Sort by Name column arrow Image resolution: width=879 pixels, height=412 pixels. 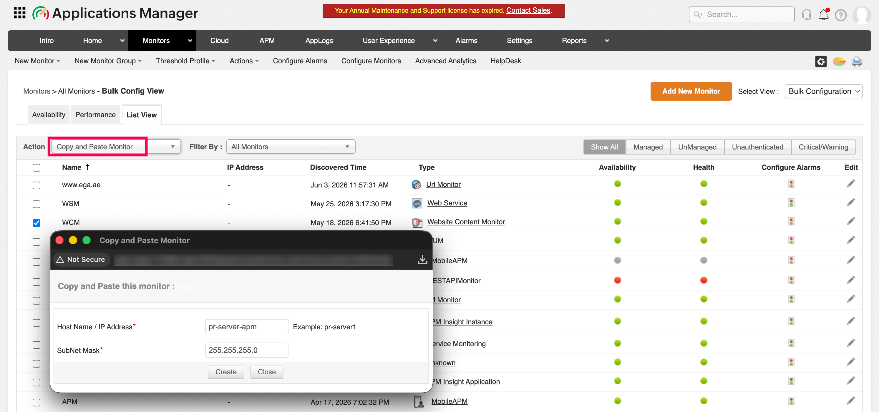coord(87,167)
